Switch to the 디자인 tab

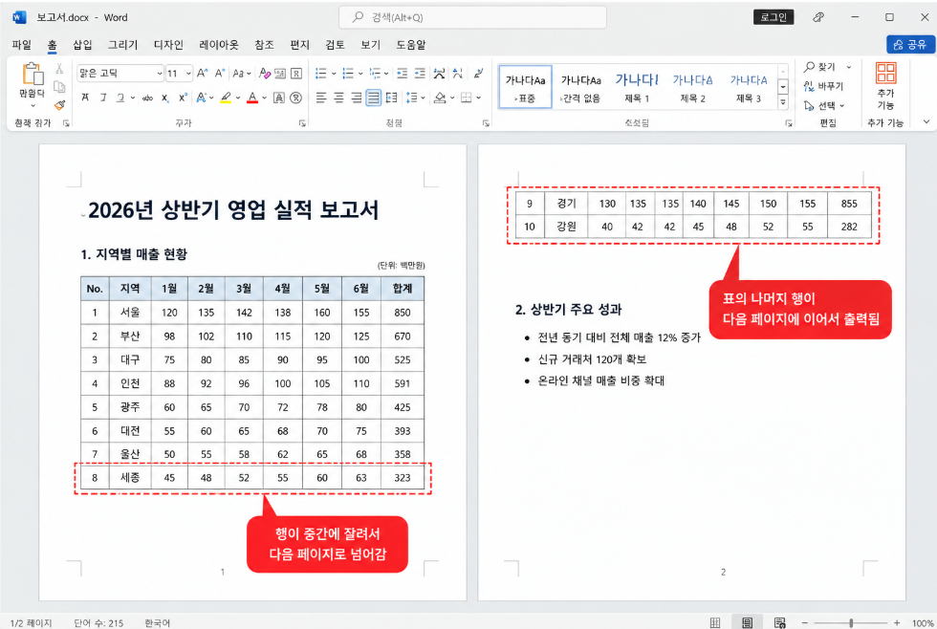coord(168,45)
